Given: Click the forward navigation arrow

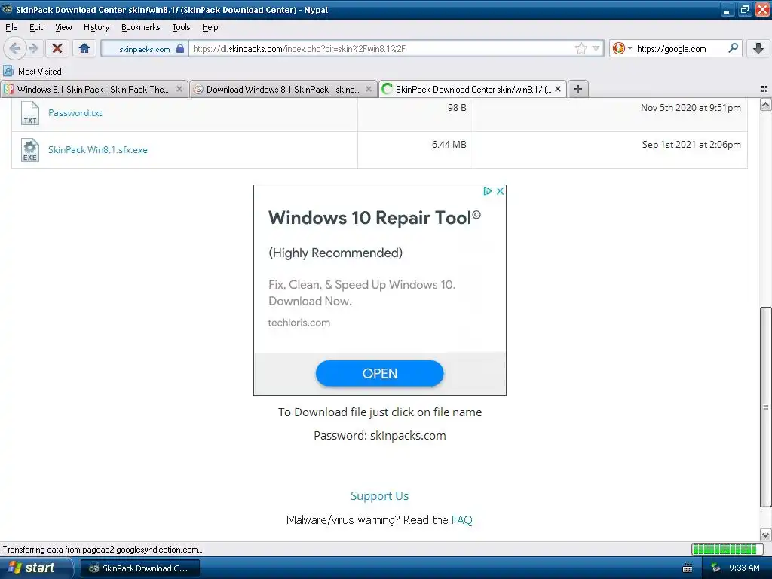Looking at the screenshot, I should click(33, 48).
